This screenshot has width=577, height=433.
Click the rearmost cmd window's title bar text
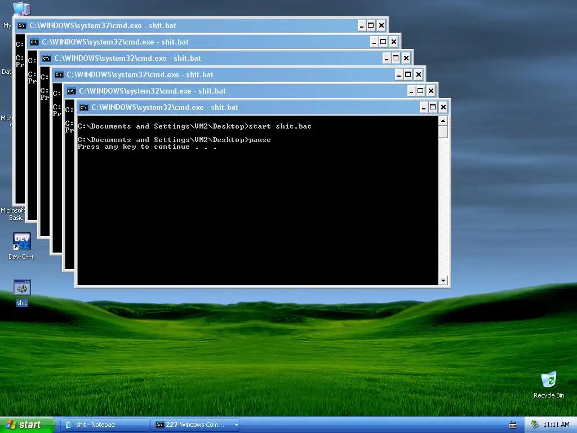pos(103,26)
